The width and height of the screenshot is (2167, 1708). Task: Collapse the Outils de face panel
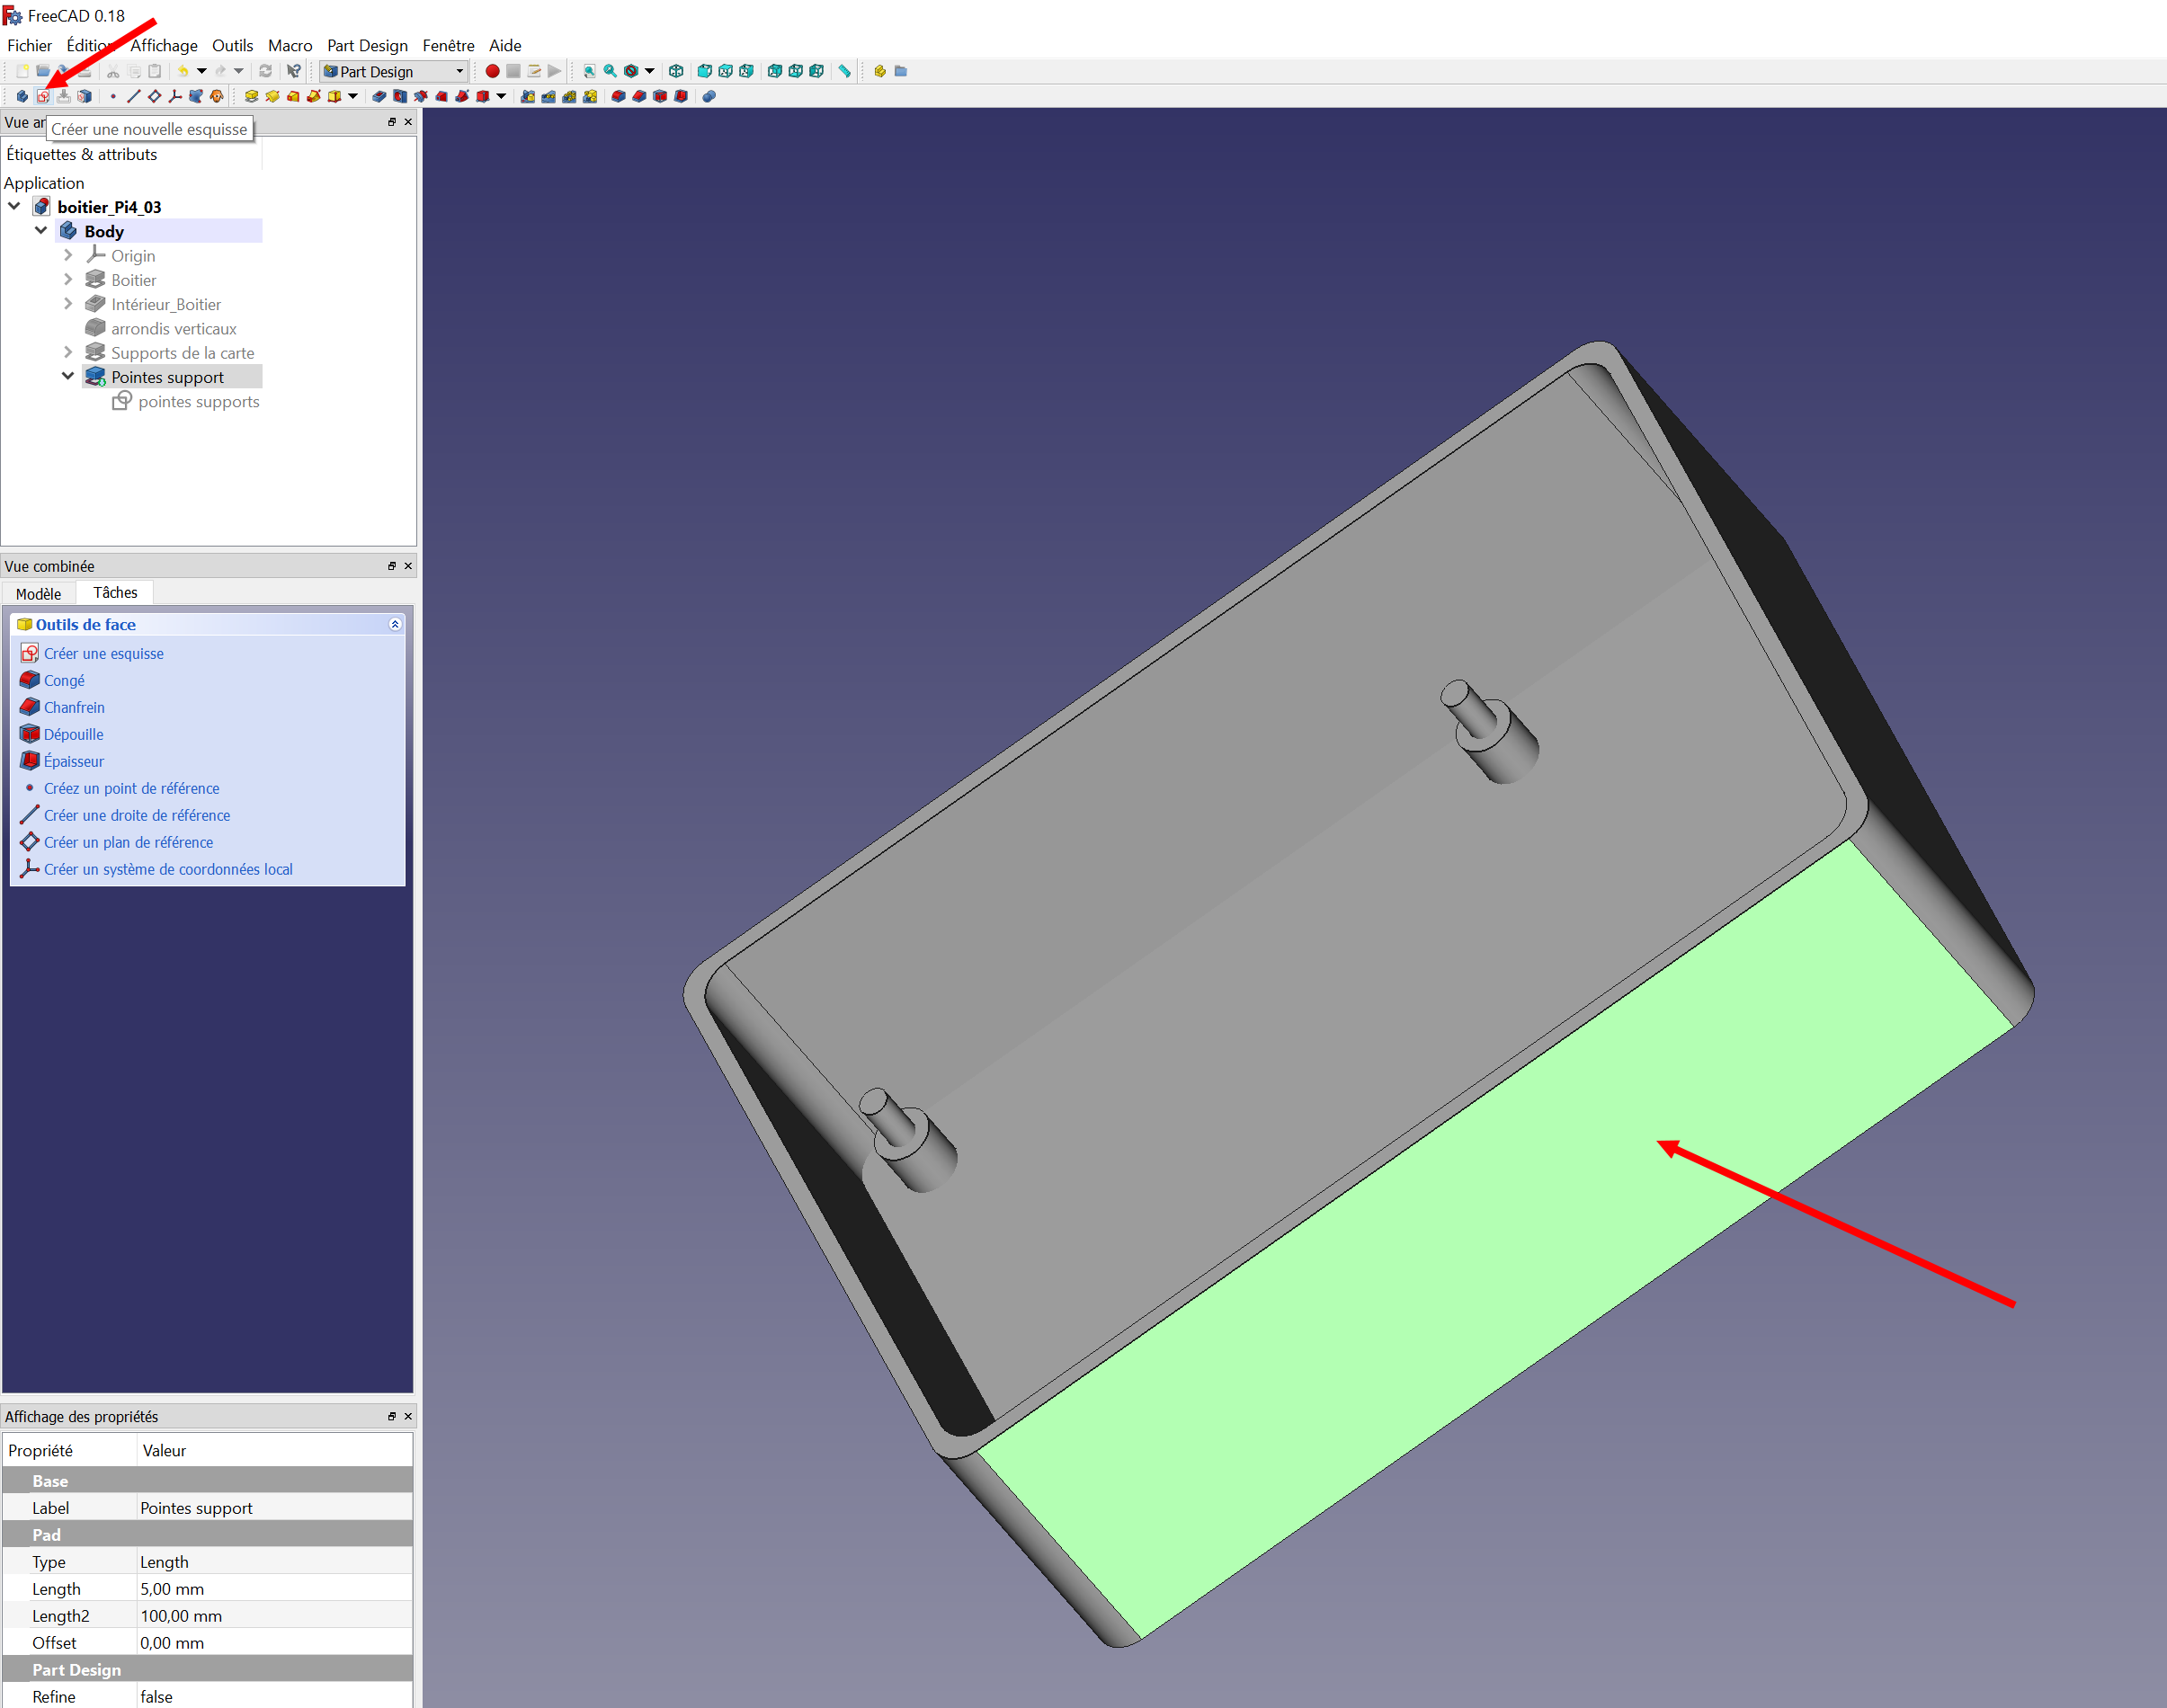[395, 624]
